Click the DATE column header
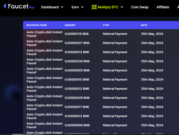Viewport: 179px width, 135px height. click(x=144, y=25)
